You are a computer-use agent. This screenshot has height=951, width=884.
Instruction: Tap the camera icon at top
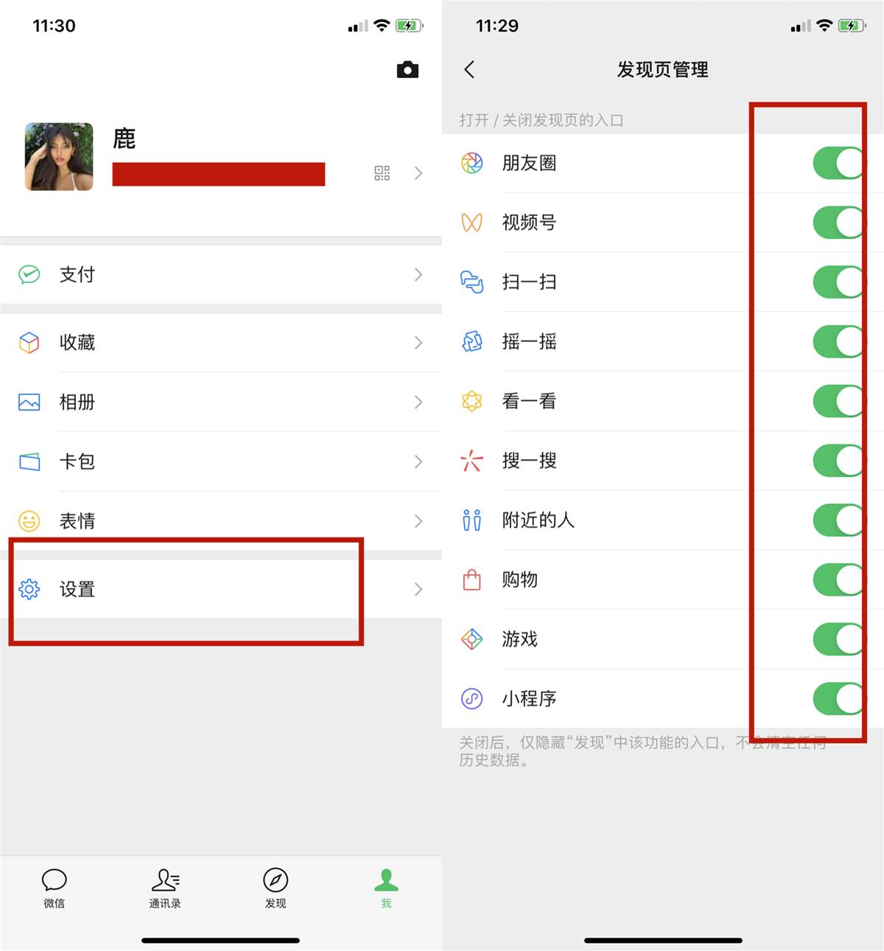[407, 70]
